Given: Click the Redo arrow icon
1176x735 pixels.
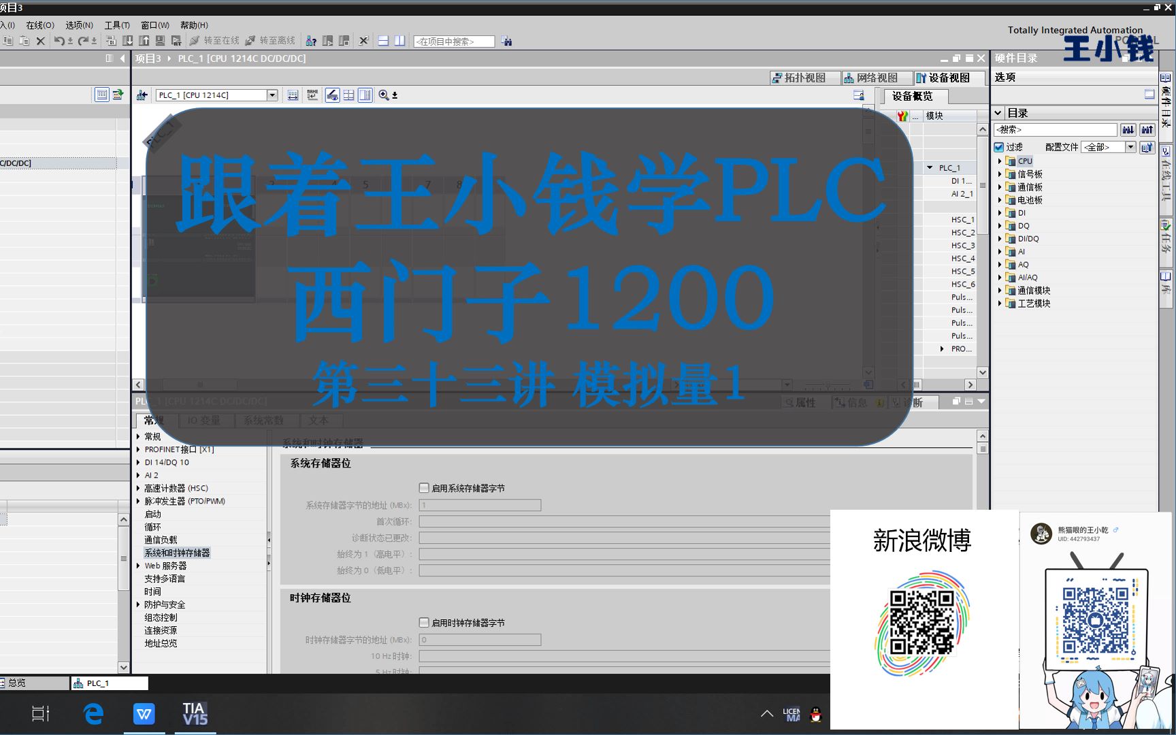Looking at the screenshot, I should click(x=84, y=41).
